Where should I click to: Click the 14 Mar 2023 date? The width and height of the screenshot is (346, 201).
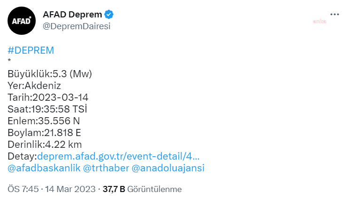(71, 189)
